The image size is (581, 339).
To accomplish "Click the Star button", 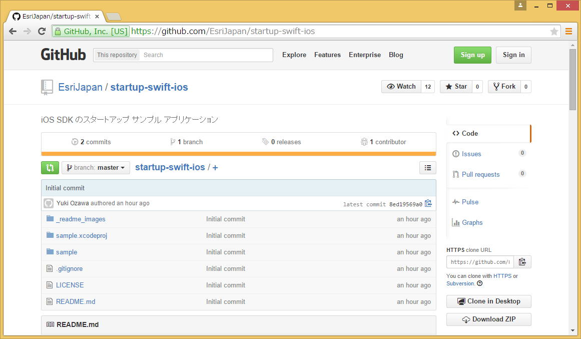I will 456,87.
